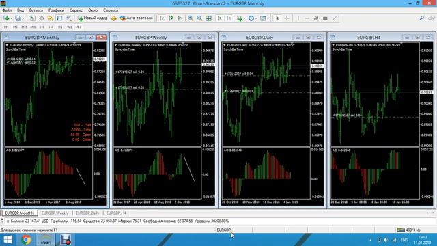
Task: Open the Справка menu
Action: (x=111, y=10)
